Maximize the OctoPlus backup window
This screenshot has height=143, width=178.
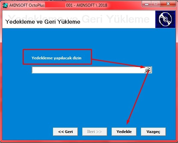156,4
